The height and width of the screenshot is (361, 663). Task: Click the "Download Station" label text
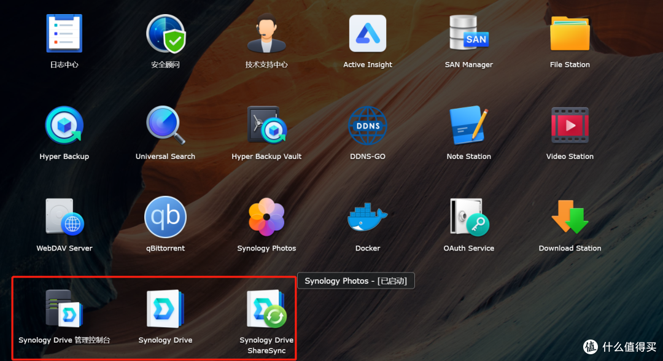pos(570,248)
